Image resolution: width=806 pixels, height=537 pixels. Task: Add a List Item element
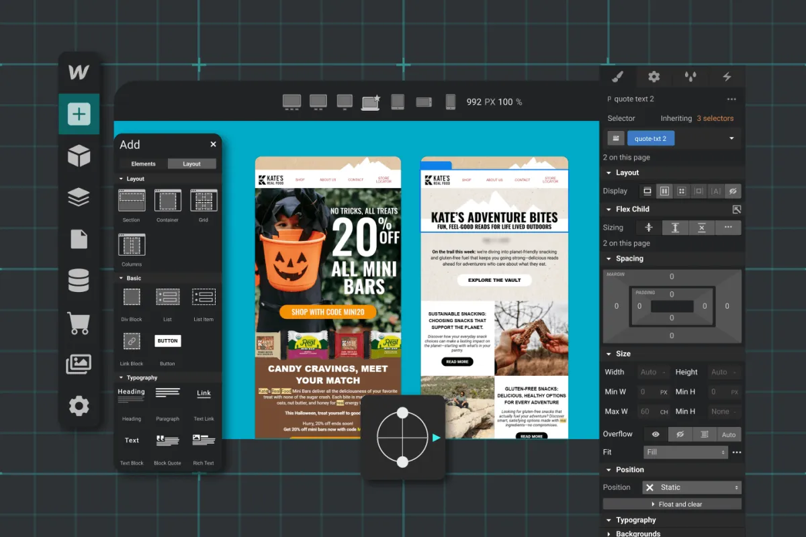204,297
